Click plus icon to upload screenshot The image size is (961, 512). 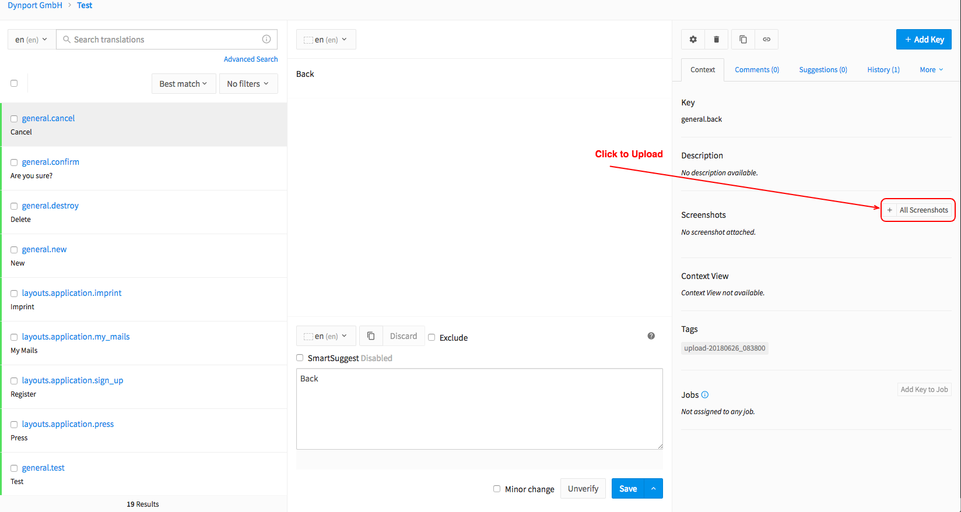click(889, 210)
